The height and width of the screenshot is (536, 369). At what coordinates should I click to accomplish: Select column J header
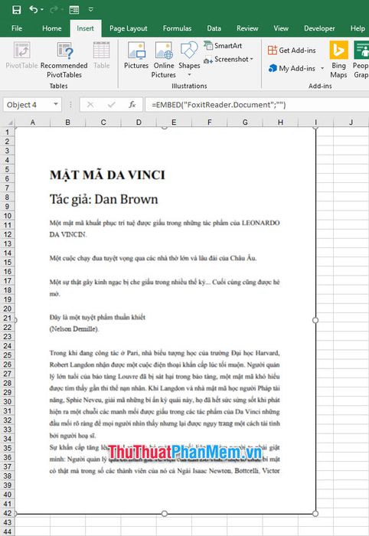(351, 122)
